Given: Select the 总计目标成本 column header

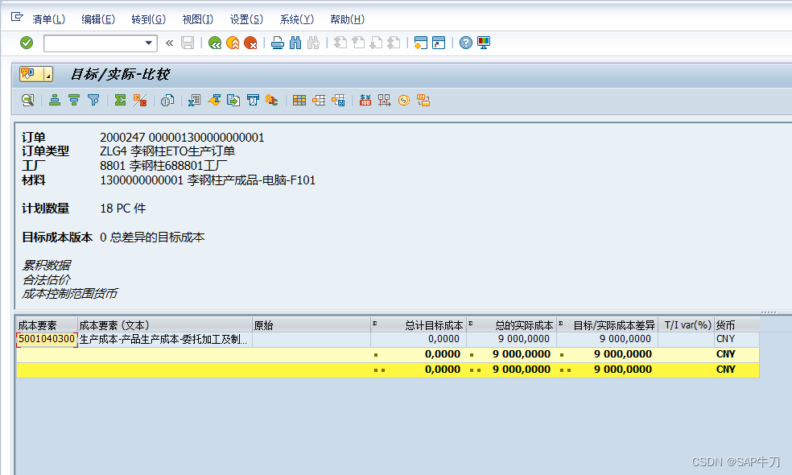Looking at the screenshot, I should (419, 325).
